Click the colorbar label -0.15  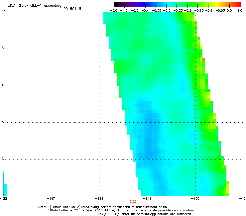pos(199,11)
